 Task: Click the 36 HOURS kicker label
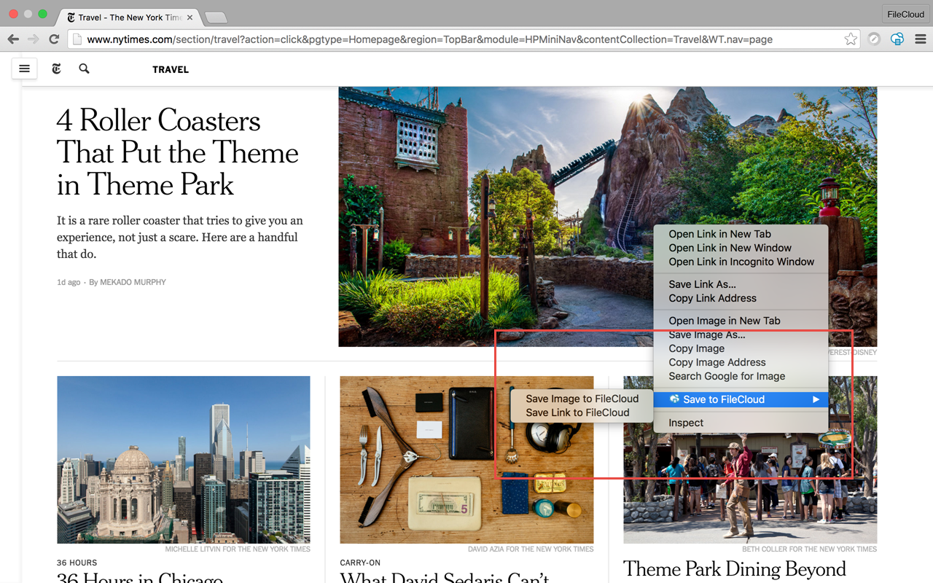77,563
